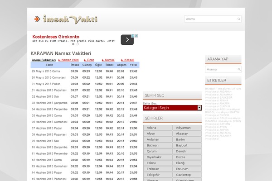Viewport: 272px width, 181px height.
Task: Click the imsak Vakti site logo
Action: (66, 19)
